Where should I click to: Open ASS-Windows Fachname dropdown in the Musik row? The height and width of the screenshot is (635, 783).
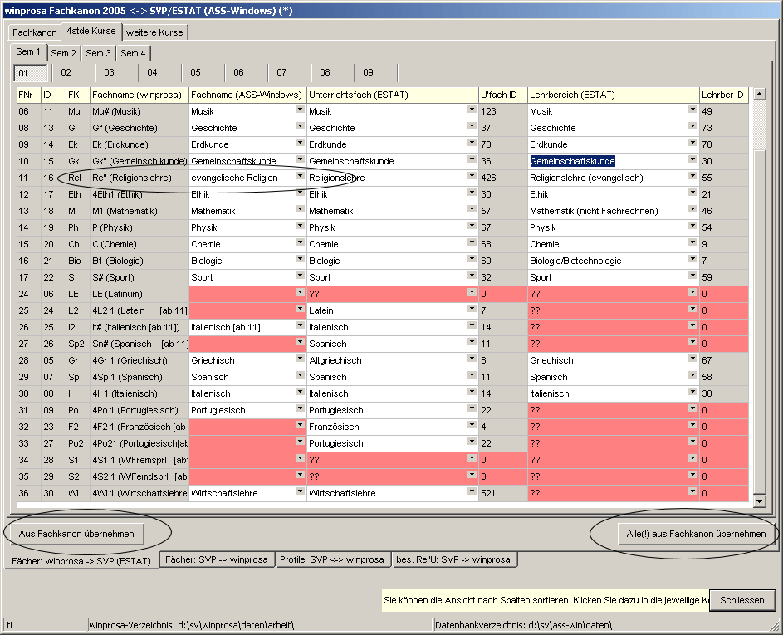[300, 110]
